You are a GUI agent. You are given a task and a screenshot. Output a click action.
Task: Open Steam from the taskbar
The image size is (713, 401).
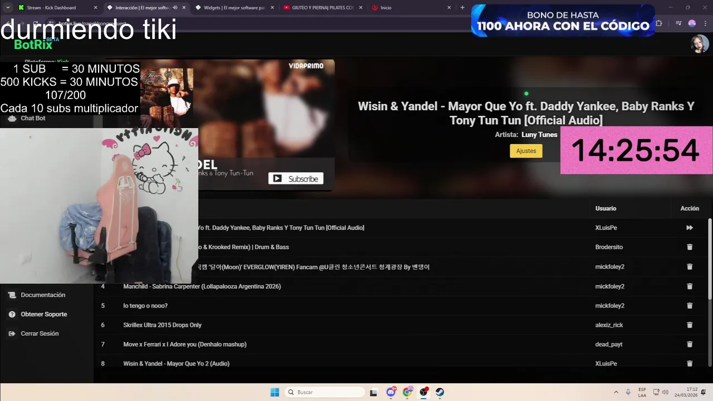tap(440, 392)
